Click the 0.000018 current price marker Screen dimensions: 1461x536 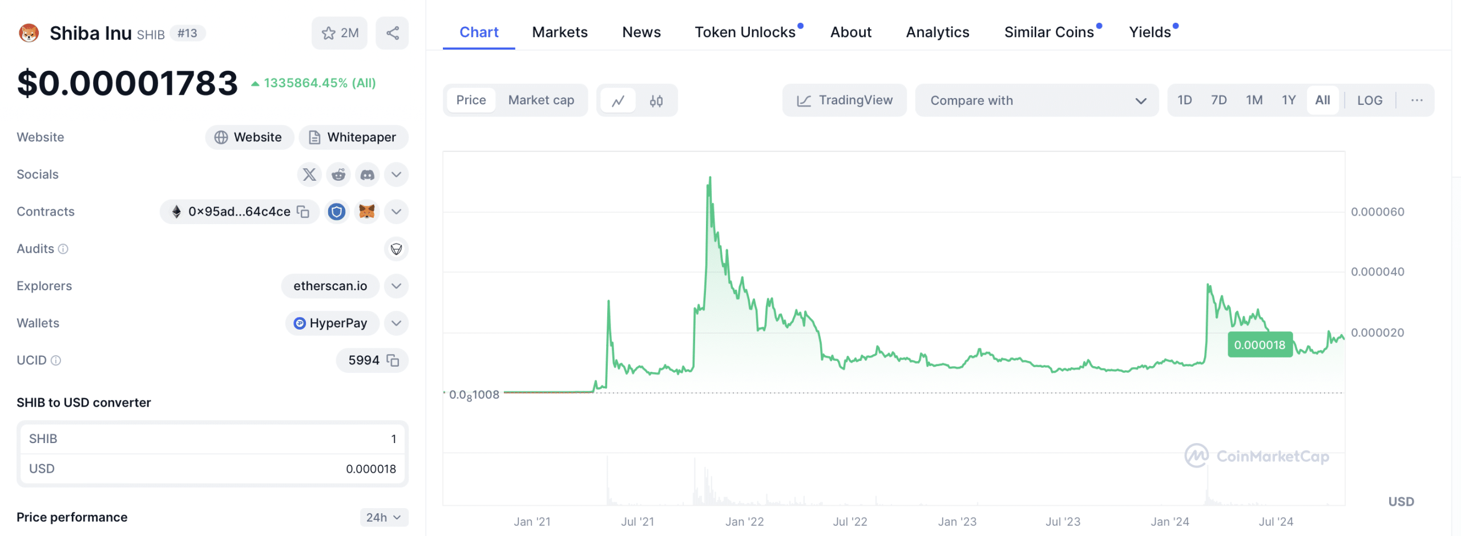[x=1260, y=345]
